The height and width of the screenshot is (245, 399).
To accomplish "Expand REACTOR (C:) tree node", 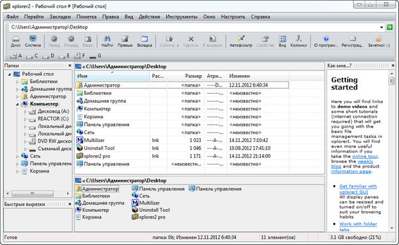I will click(25, 119).
